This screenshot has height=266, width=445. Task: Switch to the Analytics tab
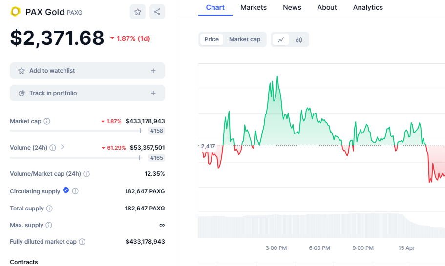(x=368, y=8)
